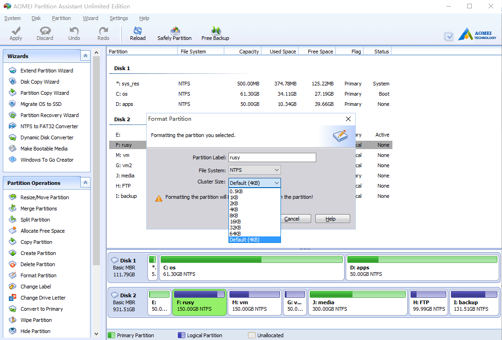Open the Safely Partition tool
The width and height of the screenshot is (502, 340).
175,33
